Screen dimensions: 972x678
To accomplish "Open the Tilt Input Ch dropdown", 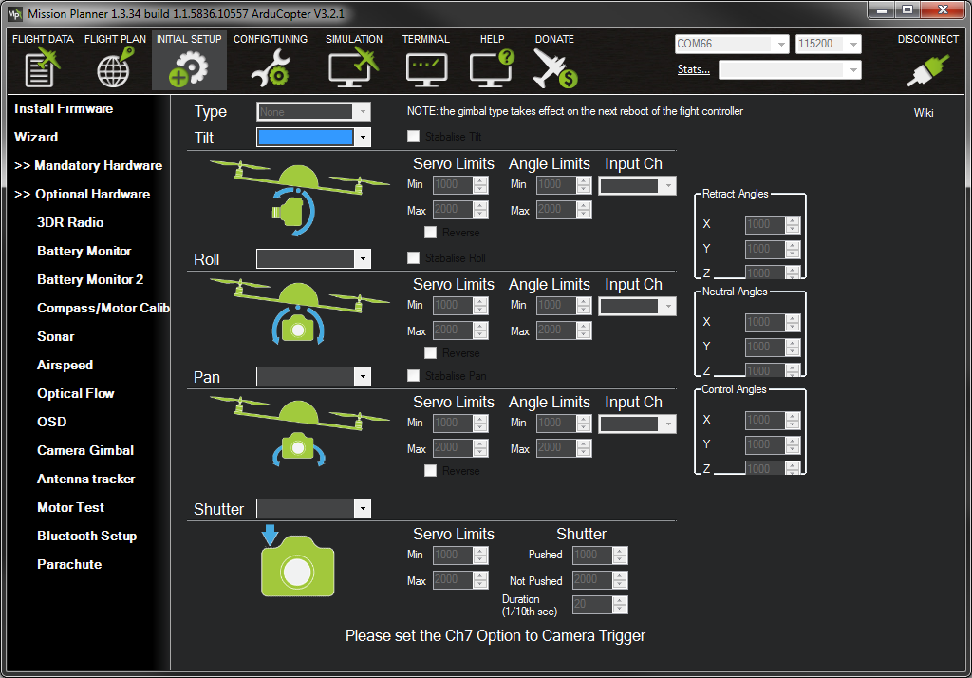I will 637,185.
